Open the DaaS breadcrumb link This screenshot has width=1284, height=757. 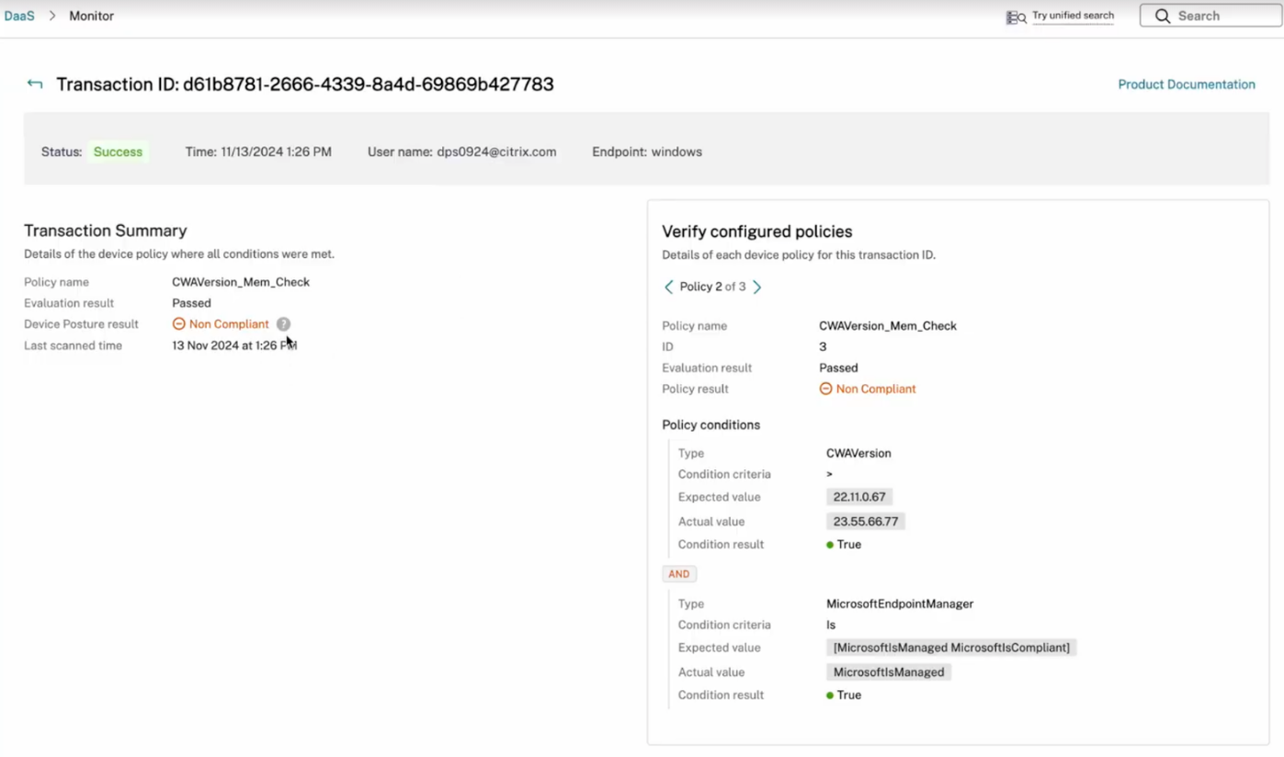(19, 17)
